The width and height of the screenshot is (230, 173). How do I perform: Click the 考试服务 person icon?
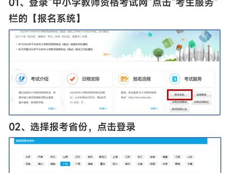[175, 79]
